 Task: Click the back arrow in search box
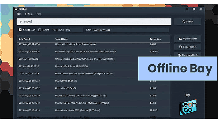pyautogui.click(x=21, y=22)
